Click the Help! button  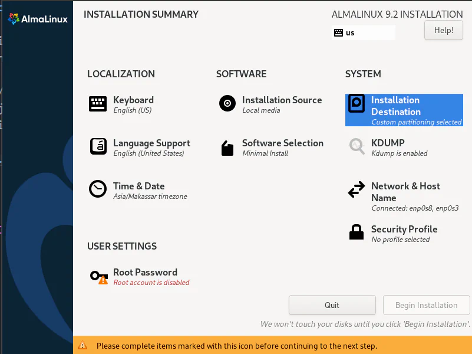pos(444,30)
